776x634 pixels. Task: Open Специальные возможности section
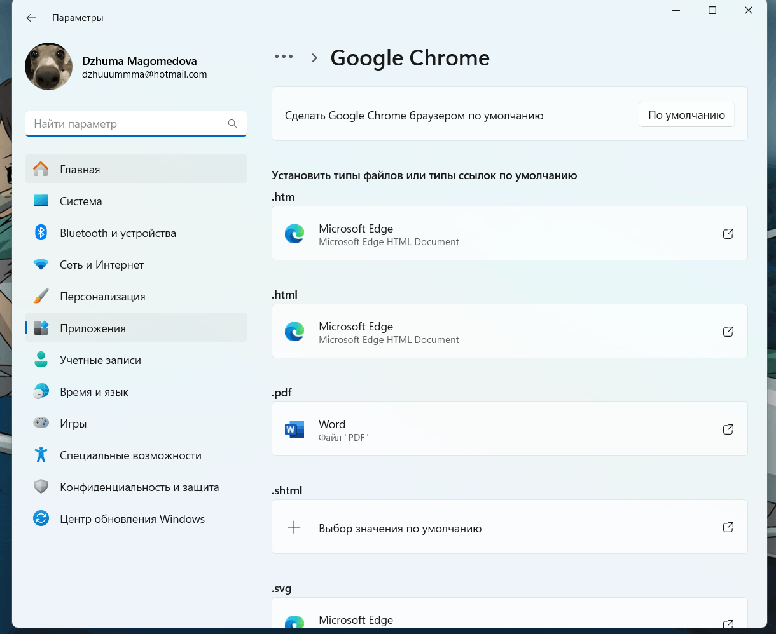point(136,455)
